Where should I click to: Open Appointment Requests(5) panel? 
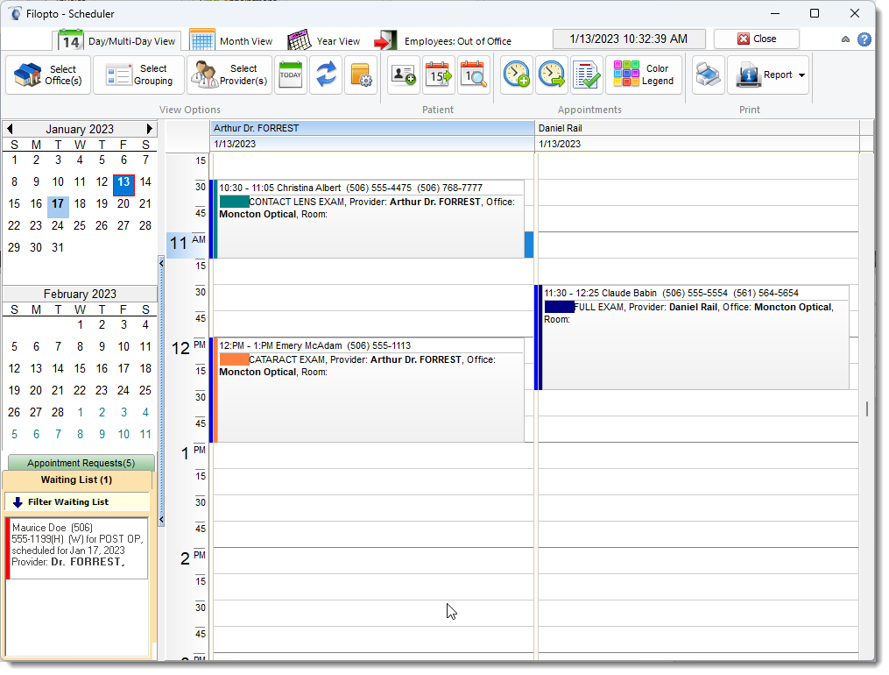click(81, 463)
